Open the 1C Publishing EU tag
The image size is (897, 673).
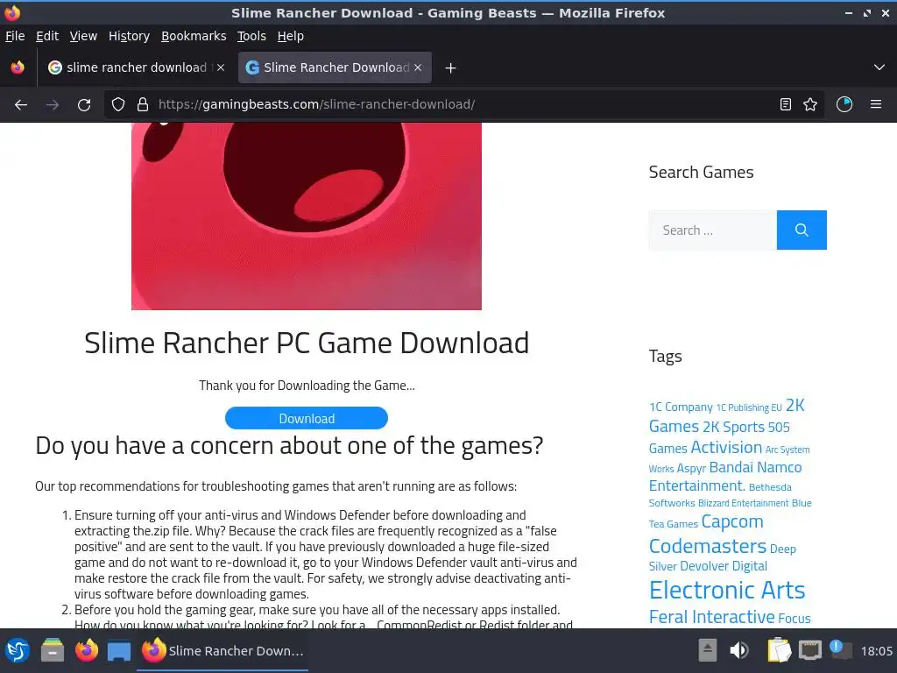[749, 407]
